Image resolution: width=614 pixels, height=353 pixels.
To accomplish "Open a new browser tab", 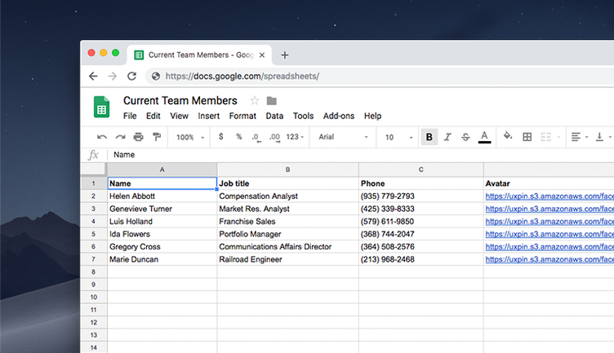I will tap(285, 55).
